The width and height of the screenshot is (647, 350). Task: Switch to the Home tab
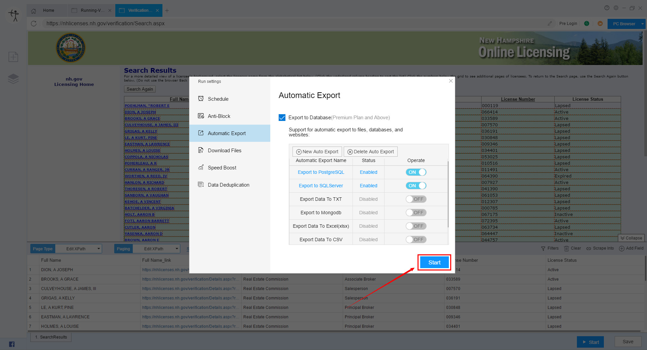pos(48,10)
